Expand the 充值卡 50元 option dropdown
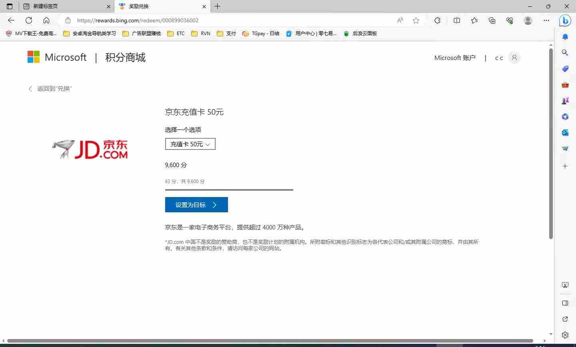This screenshot has width=576, height=347. pyautogui.click(x=190, y=144)
